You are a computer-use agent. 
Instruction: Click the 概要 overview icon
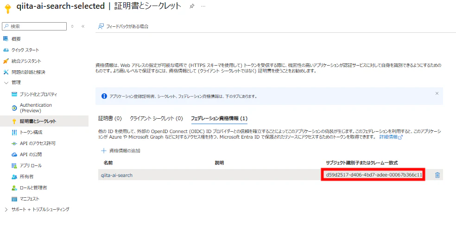[x=6, y=39]
